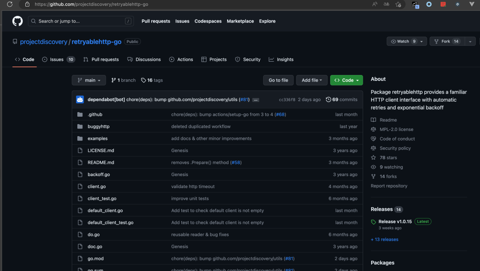Image resolution: width=480 pixels, height=271 pixels.
Task: Click the eye icon beside 9 watching
Action: point(373,167)
